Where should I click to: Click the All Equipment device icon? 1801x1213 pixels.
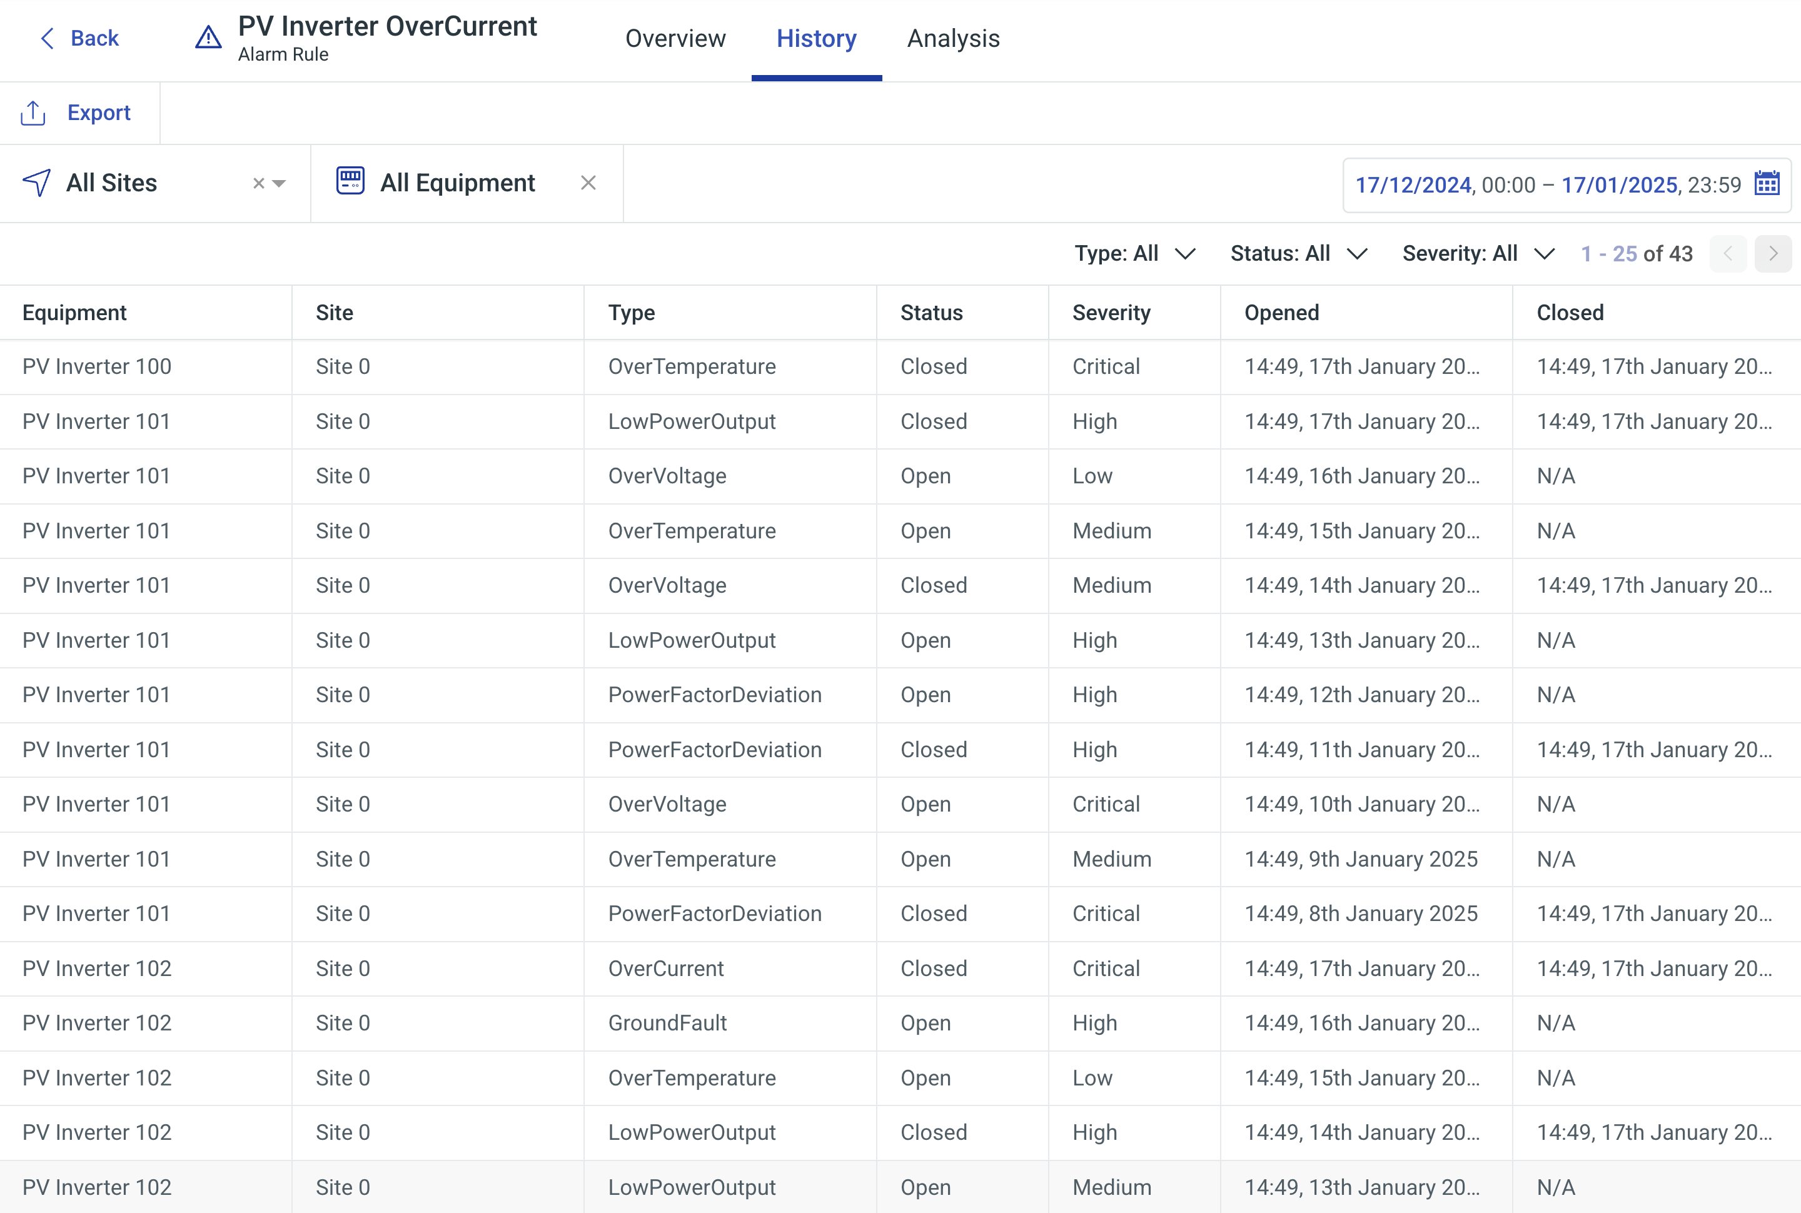(x=350, y=181)
